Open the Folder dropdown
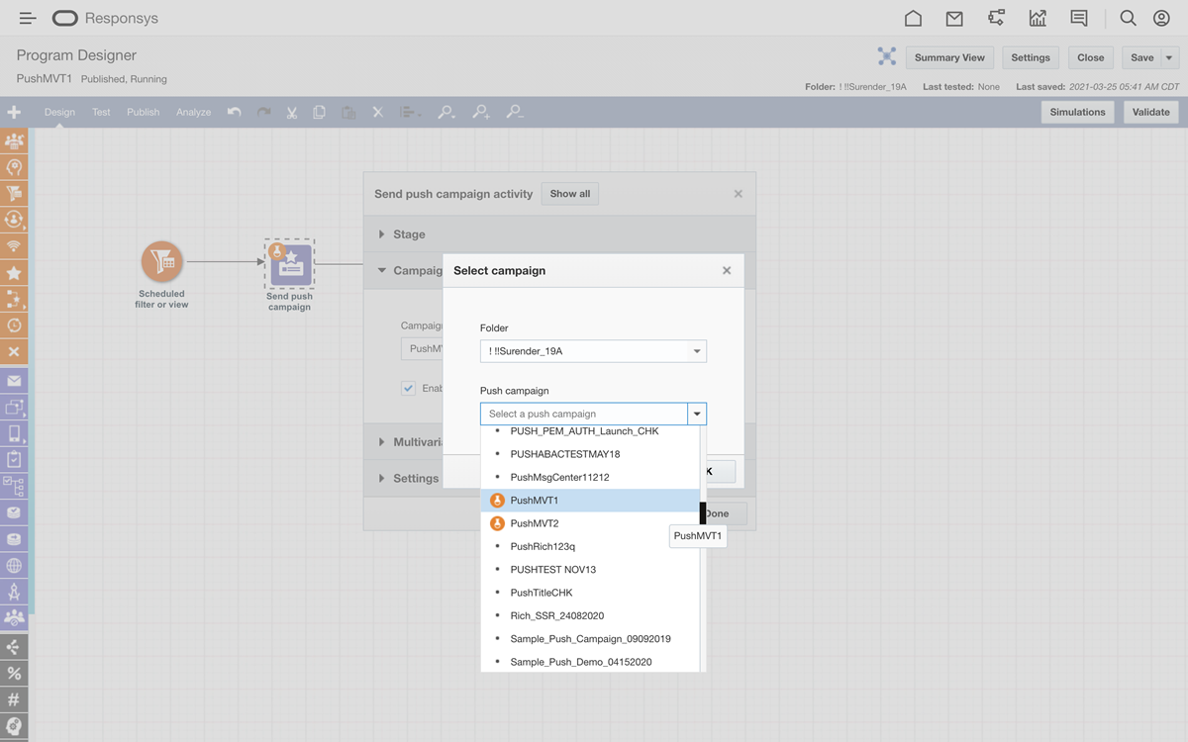 point(592,351)
